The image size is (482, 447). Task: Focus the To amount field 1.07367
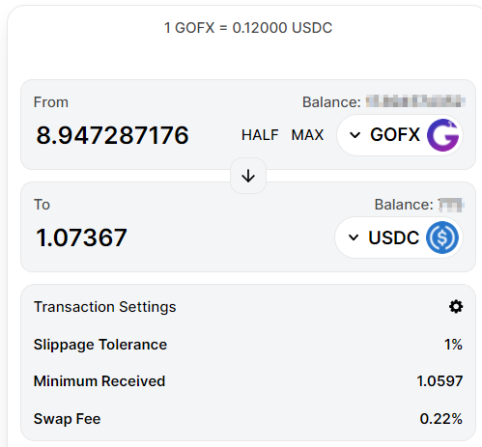tap(81, 237)
